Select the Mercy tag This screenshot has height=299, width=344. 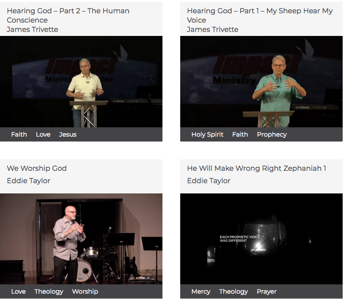point(201,291)
